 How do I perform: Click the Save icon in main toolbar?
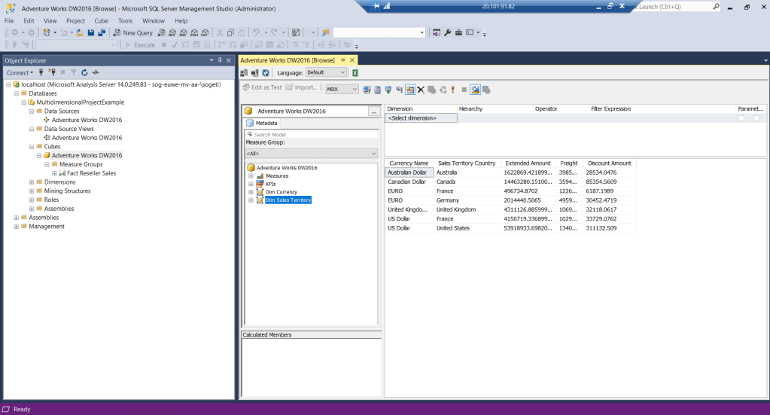[91, 32]
